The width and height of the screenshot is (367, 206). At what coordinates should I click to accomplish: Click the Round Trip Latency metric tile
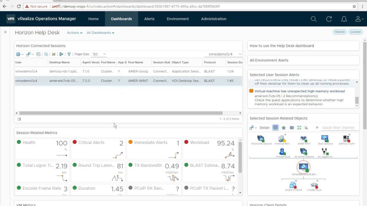pyautogui.click(x=98, y=171)
